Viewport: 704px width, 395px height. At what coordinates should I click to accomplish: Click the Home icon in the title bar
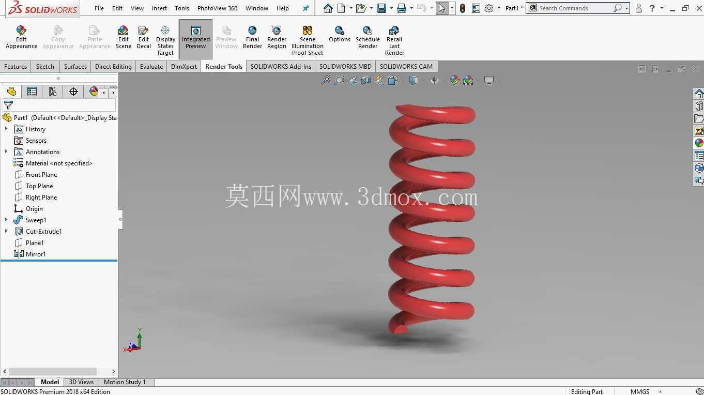(328, 8)
